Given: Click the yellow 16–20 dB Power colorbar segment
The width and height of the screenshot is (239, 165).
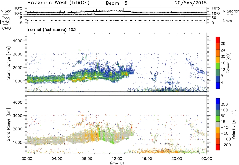Looking at the screenshot, I should pyautogui.click(x=218, y=60).
